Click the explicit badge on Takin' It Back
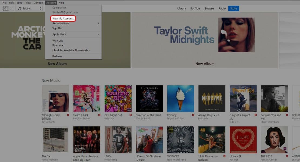Viewport: 300px width, 162px height. tap(99, 115)
